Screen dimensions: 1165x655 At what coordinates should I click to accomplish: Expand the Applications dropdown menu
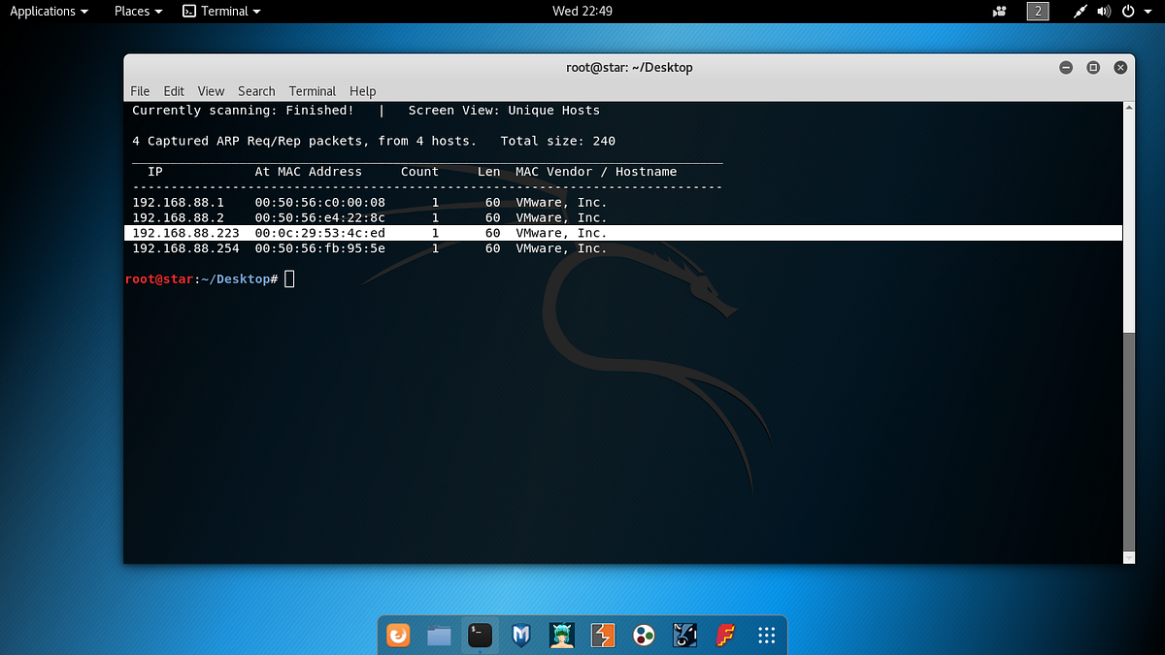pyautogui.click(x=50, y=12)
